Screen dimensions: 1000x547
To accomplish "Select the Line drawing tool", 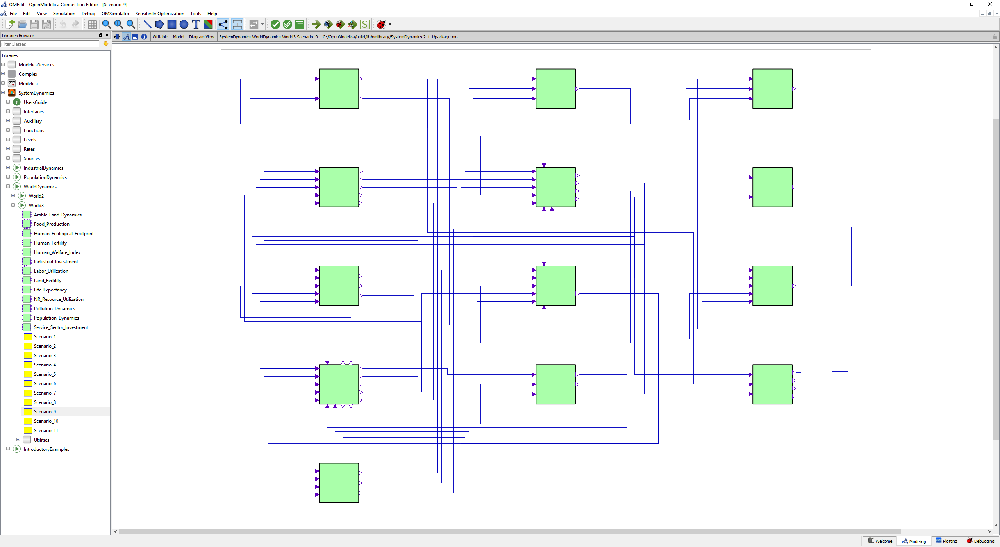I will tap(147, 24).
